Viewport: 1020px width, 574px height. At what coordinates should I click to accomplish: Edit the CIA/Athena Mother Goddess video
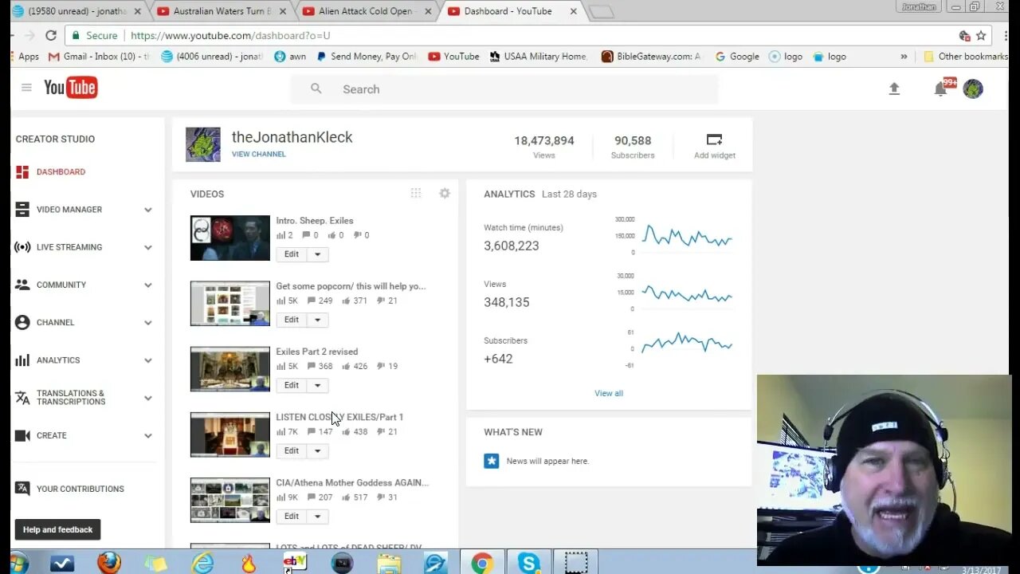pos(292,516)
